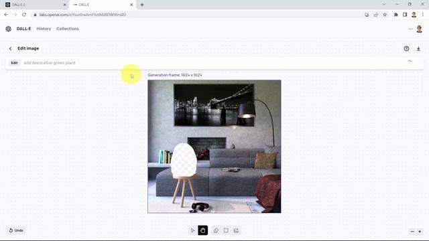Close the active DALL·E tab

click(131, 5)
